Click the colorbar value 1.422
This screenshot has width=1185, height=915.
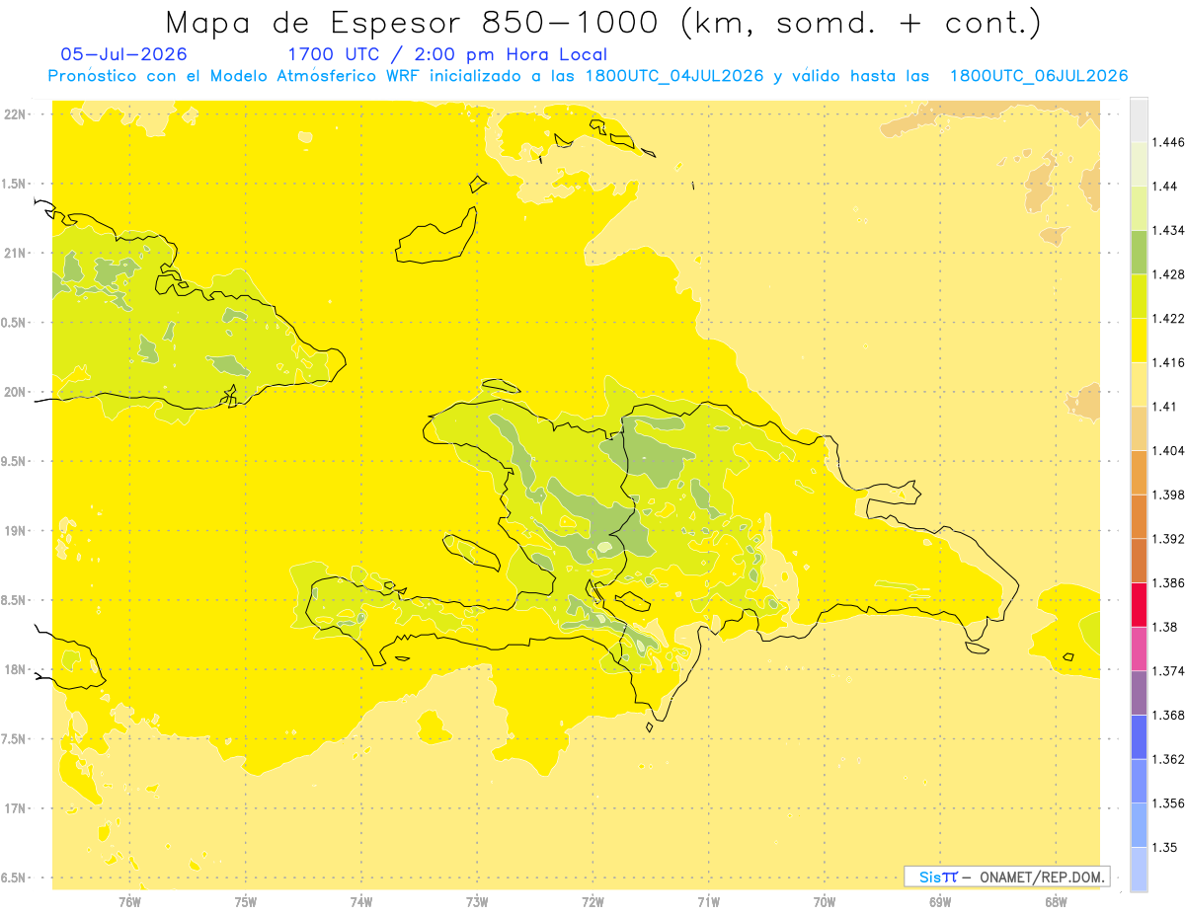[1169, 318]
